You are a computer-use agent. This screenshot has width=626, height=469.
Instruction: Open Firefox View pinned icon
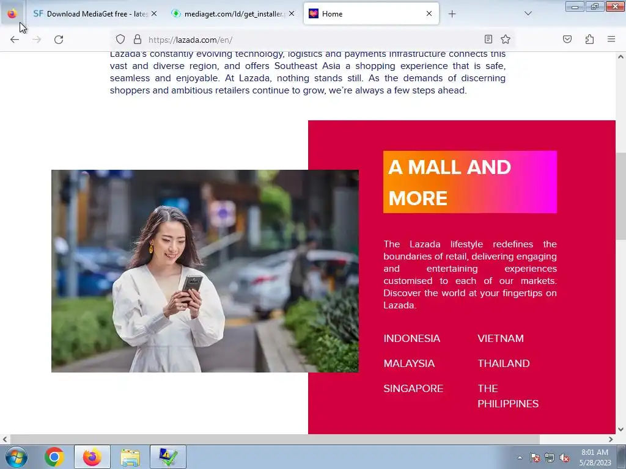point(12,13)
